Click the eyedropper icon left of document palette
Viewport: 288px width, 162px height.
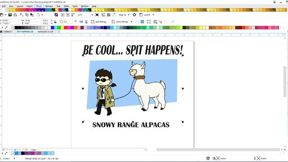coord(6,153)
